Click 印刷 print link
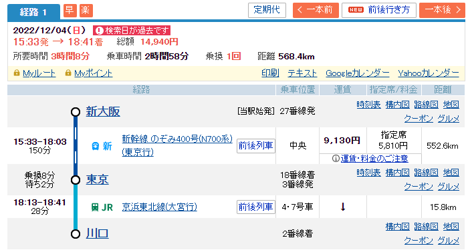This screenshot has width=468, height=252. 270,73
